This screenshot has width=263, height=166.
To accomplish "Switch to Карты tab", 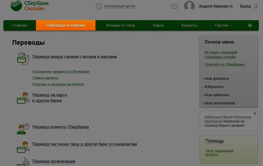I will click(x=158, y=25).
